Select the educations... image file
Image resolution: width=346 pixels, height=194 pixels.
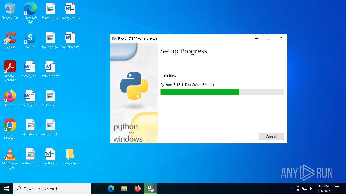(30, 128)
